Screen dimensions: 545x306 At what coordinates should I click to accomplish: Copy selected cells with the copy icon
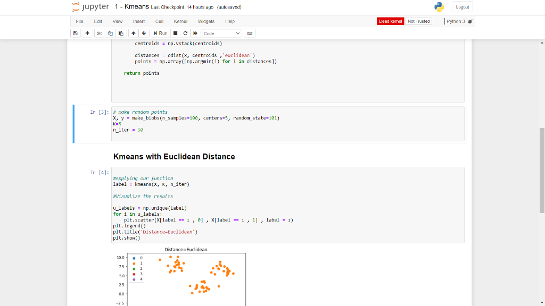(110, 33)
